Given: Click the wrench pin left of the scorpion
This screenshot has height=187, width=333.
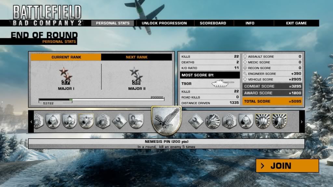Looking at the screenshot, I should pyautogui.click(x=119, y=121).
